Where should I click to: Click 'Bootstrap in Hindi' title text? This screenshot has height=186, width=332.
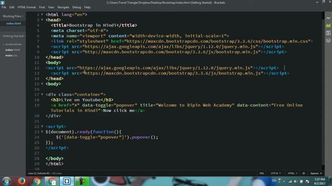pyautogui.click(x=92, y=25)
